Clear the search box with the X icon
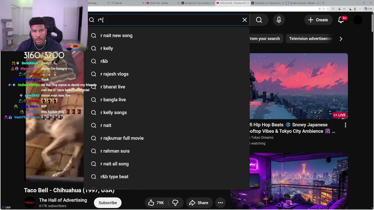374x210 pixels. (245, 20)
